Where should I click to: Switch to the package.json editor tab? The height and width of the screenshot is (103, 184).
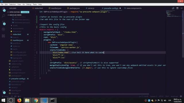coord(74,8)
